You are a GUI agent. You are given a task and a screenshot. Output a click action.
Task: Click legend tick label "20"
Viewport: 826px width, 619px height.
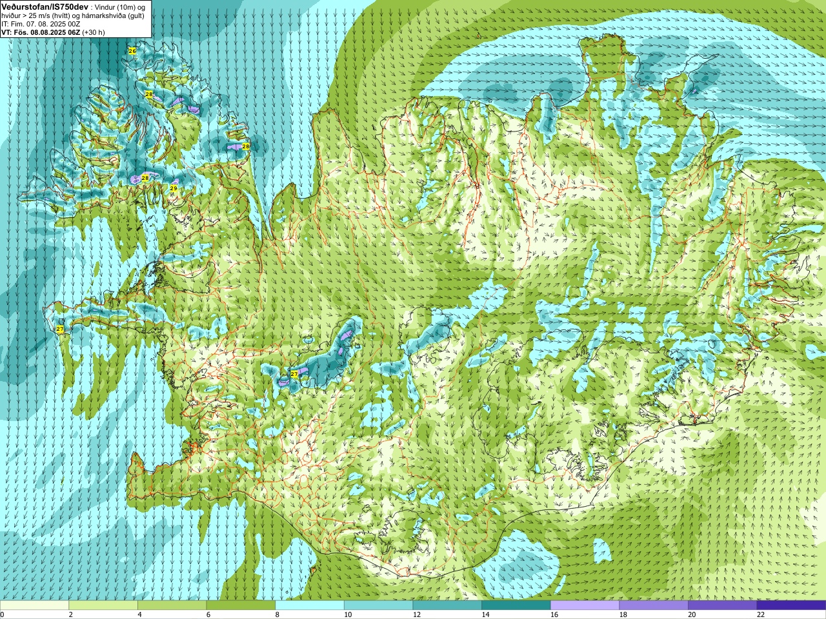click(692, 614)
